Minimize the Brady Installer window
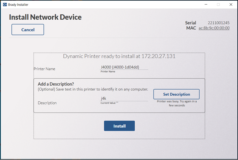238x160 pixels. [206, 4]
